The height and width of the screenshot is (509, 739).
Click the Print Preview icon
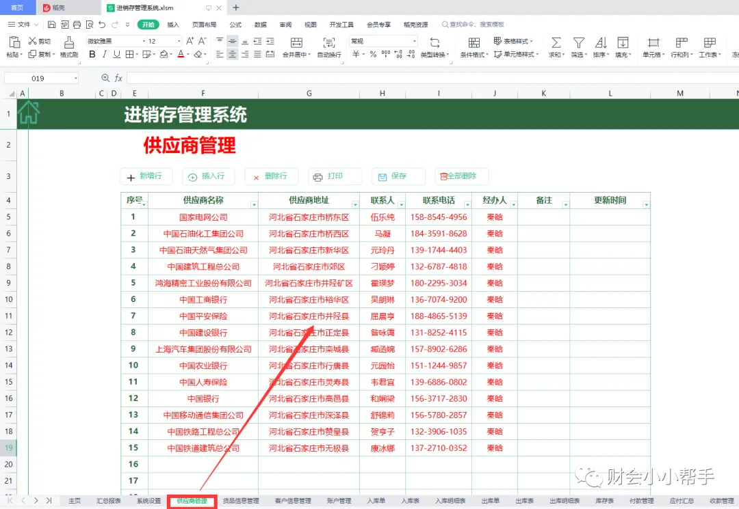tap(90, 25)
